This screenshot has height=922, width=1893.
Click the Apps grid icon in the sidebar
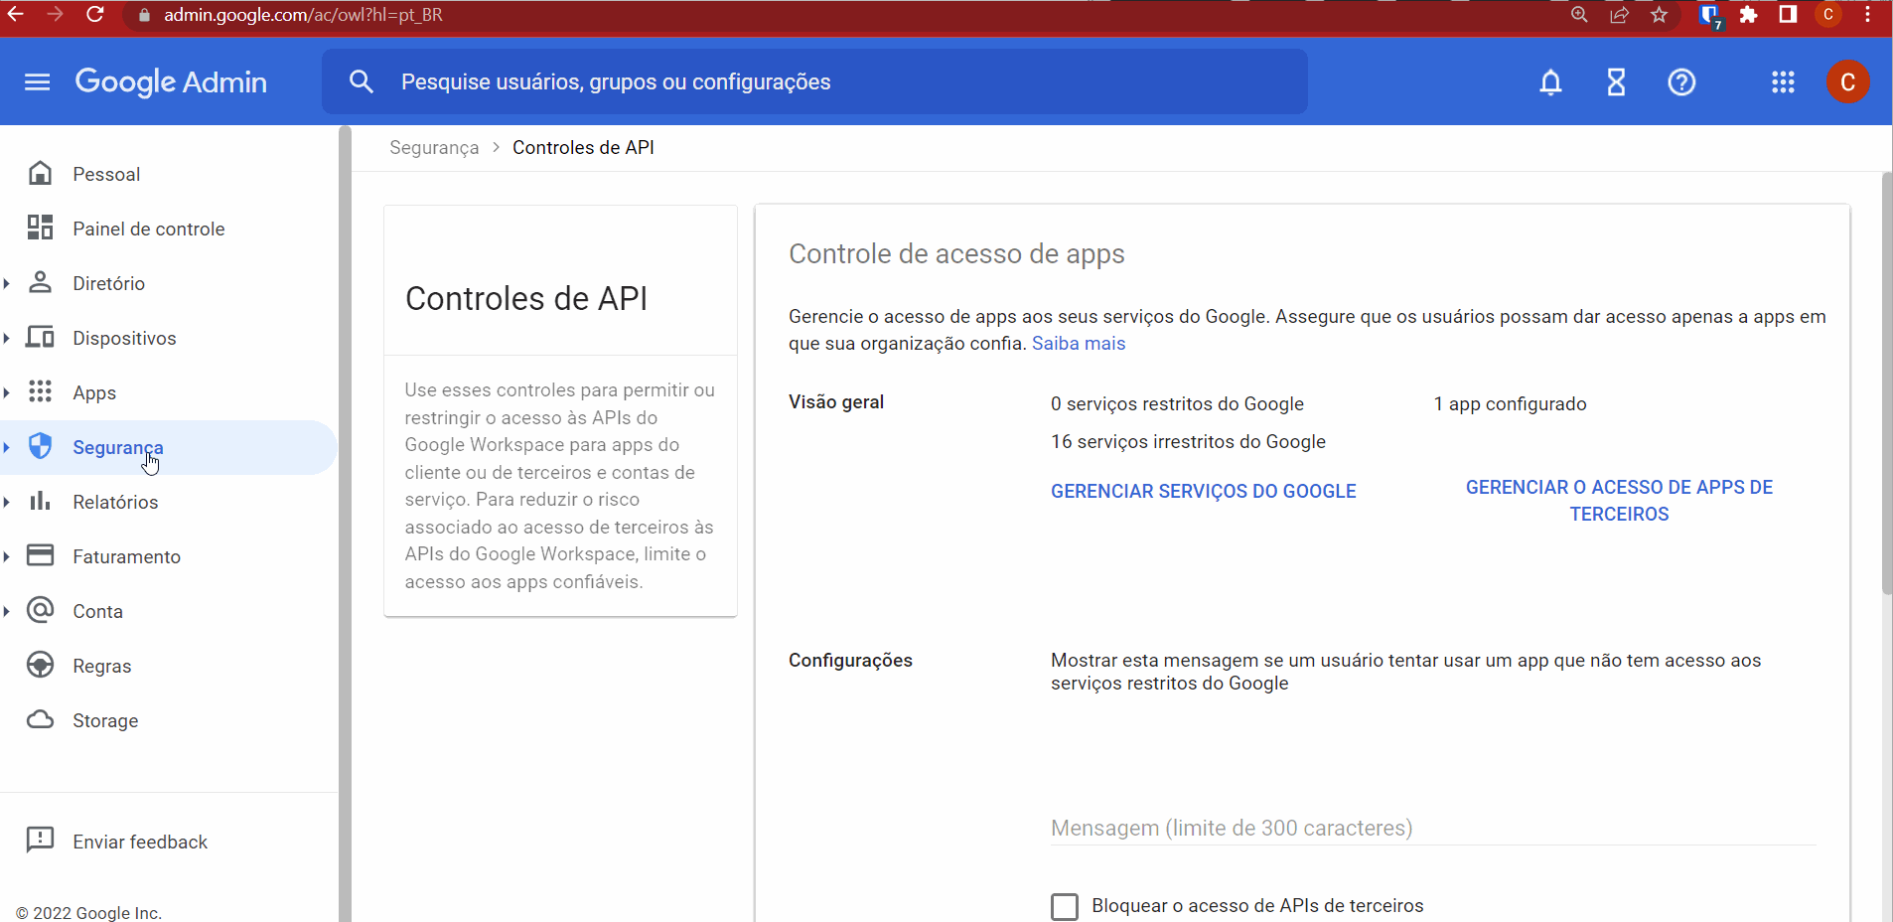40,392
